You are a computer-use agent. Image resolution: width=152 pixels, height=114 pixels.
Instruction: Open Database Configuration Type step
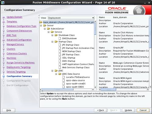[x=21, y=26]
